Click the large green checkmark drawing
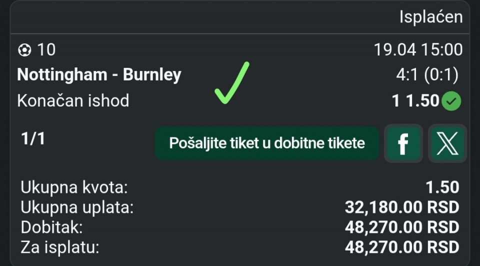Image resolution: width=480 pixels, height=266 pixels. click(x=231, y=83)
